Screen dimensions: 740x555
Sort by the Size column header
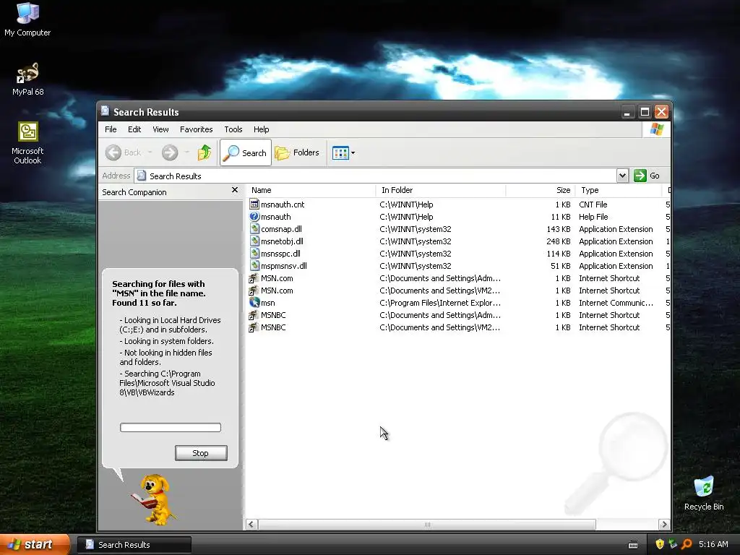point(541,190)
